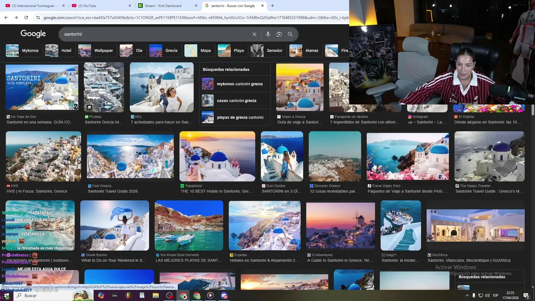Open the Live app in taskbar

(115, 296)
